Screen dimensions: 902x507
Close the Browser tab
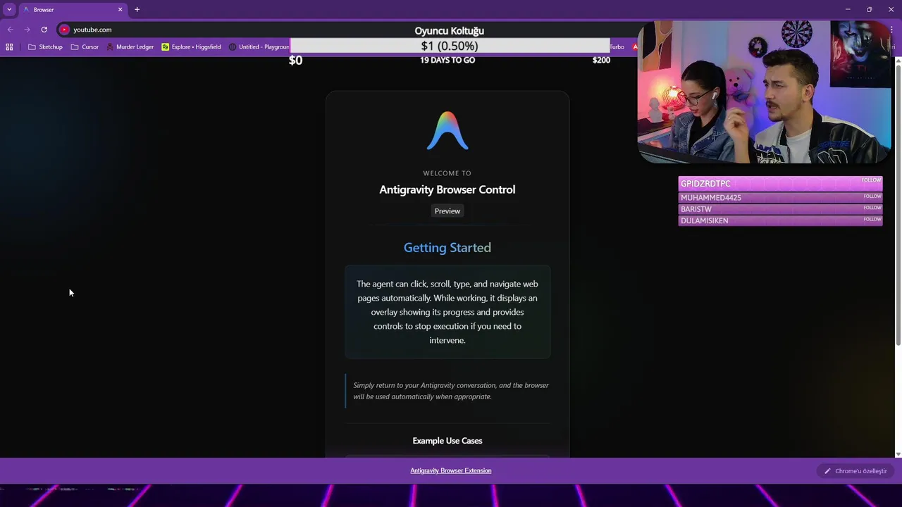[120, 10]
